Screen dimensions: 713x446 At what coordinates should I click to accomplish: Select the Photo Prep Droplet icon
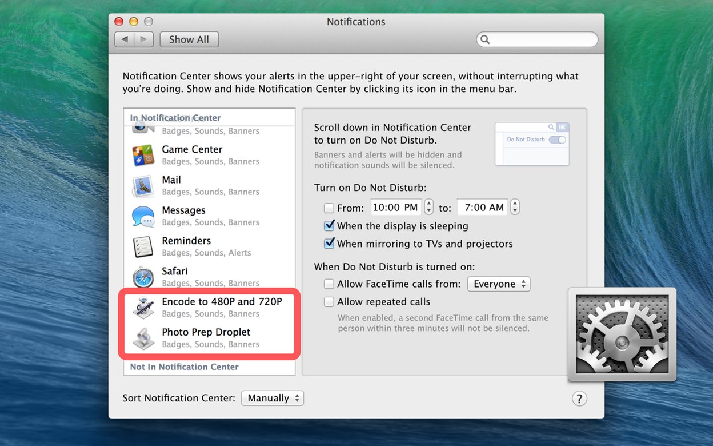tap(143, 338)
